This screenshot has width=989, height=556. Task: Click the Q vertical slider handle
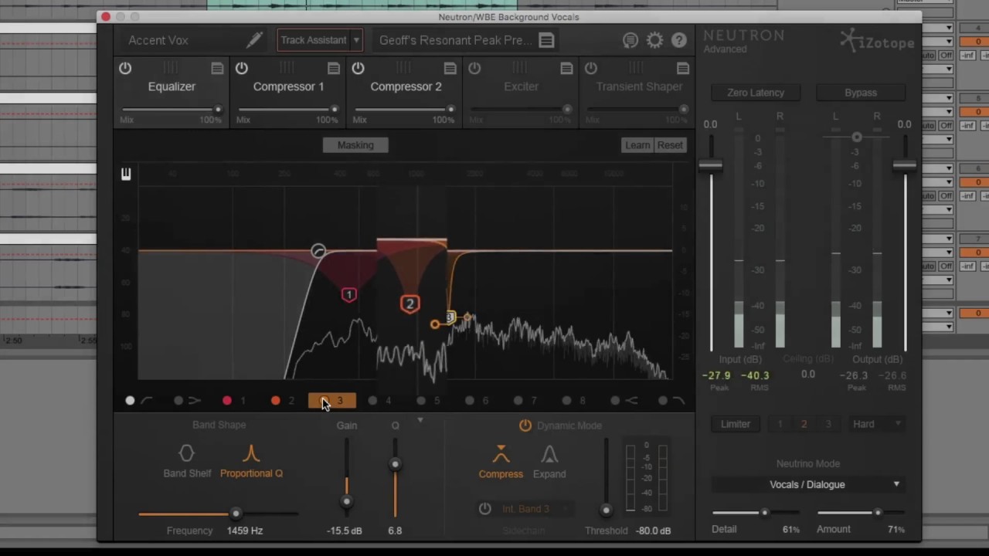click(395, 464)
